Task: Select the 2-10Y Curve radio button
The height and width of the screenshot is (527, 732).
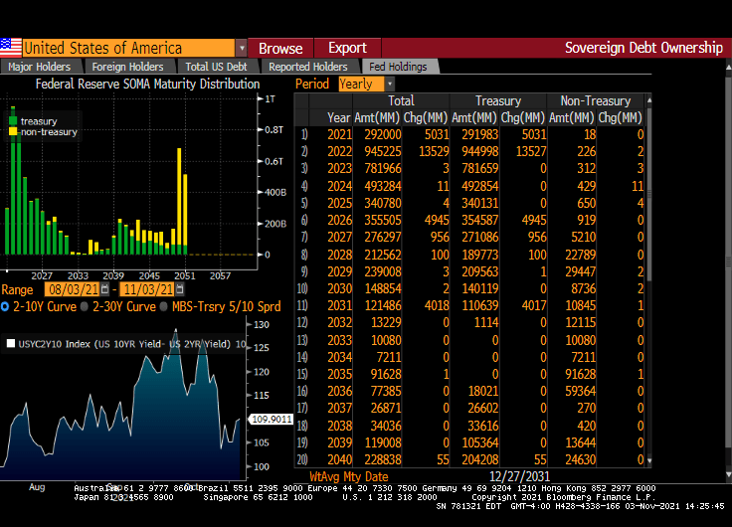Action: tap(5, 306)
